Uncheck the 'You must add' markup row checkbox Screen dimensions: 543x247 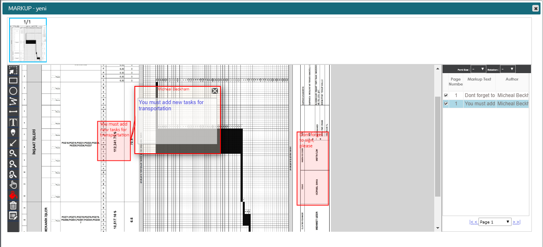[446, 104]
